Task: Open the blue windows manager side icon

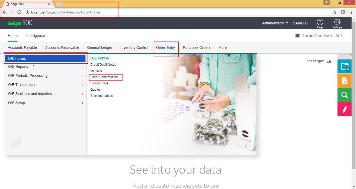Action: (x=345, y=66)
